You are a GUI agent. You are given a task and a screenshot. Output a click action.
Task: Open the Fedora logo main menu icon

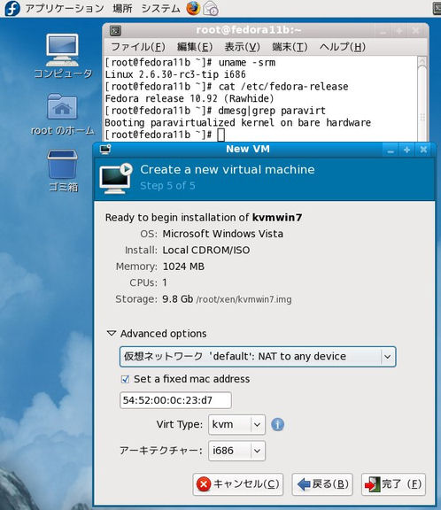point(12,9)
